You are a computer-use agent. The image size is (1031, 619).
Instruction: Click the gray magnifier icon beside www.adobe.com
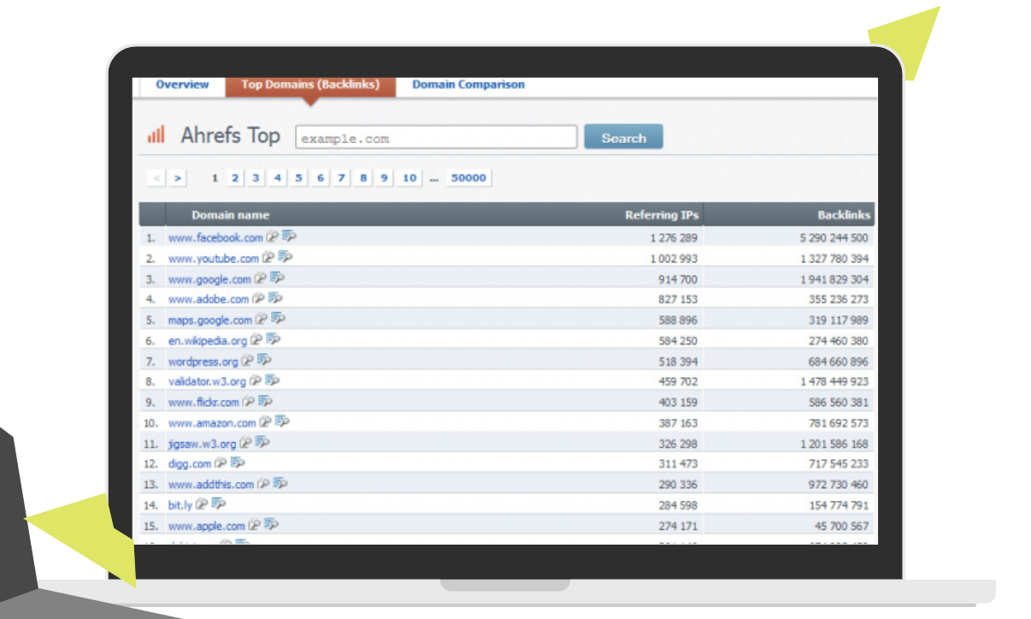tap(258, 298)
